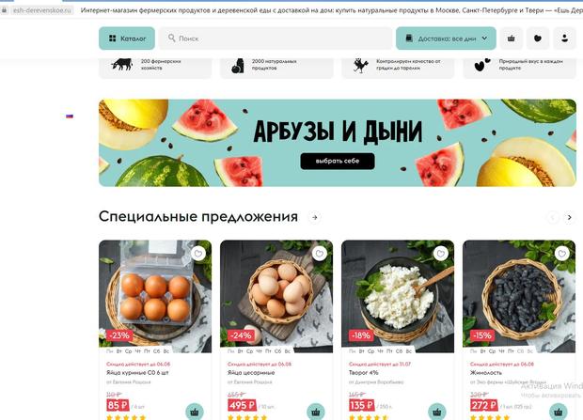Click the arrow next to Специальные предложения
The width and height of the screenshot is (583, 420).
click(315, 217)
